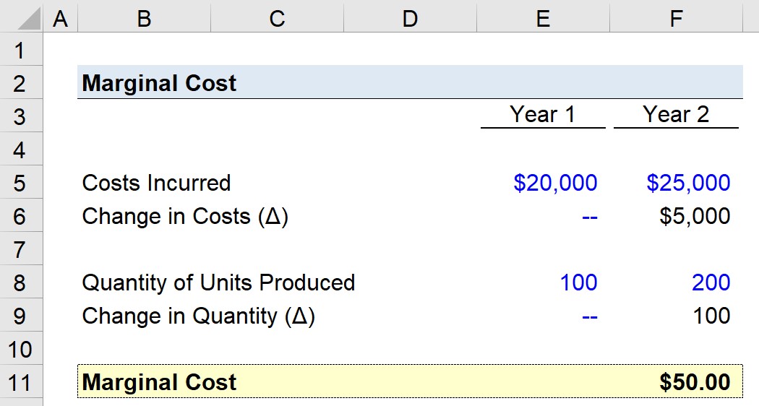Select column F header
The height and width of the screenshot is (406, 759).
coord(676,19)
